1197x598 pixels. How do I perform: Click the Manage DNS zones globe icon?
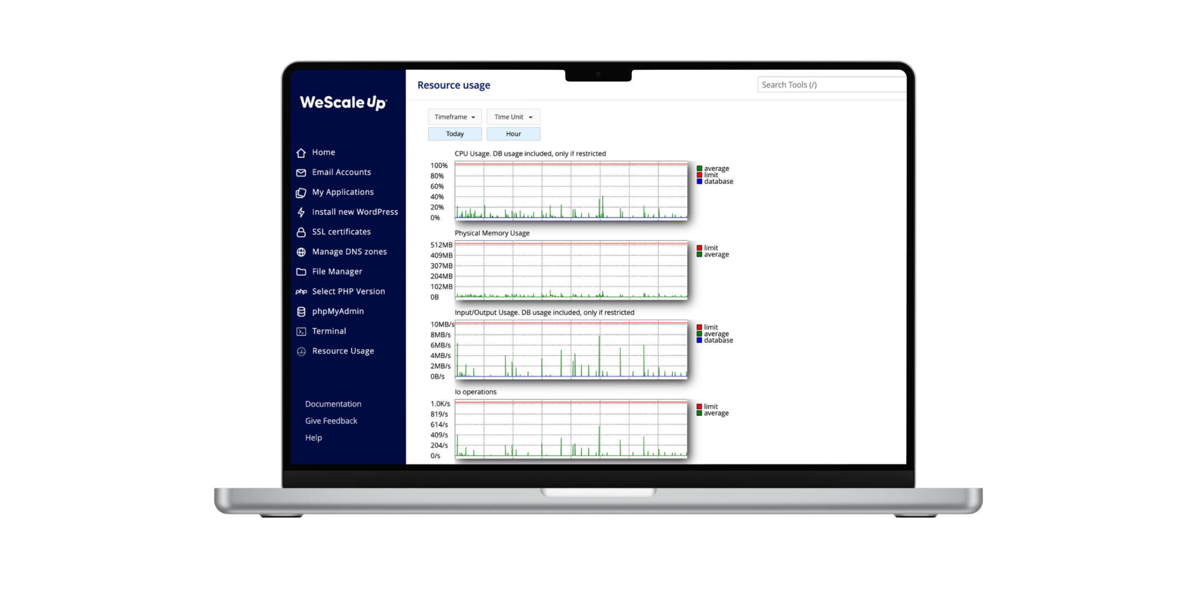click(301, 252)
